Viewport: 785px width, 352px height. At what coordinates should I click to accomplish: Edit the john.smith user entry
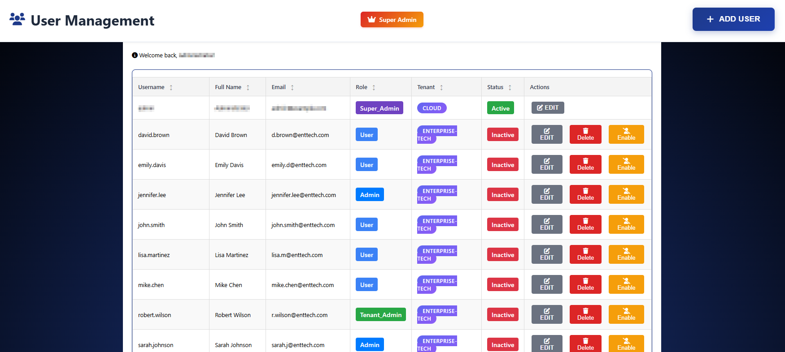tap(546, 224)
